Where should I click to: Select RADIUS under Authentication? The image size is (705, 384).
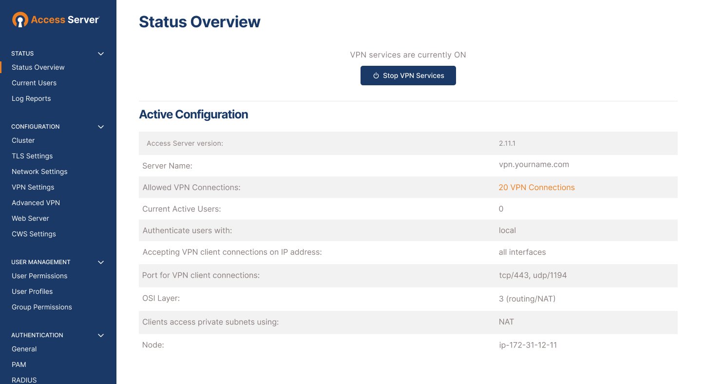24,380
